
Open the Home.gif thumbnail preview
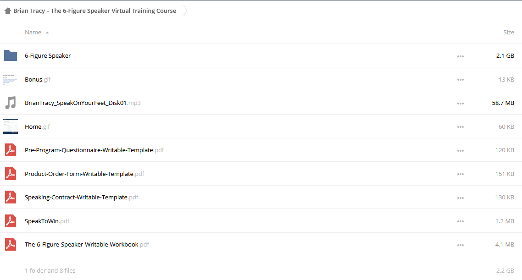(x=11, y=126)
